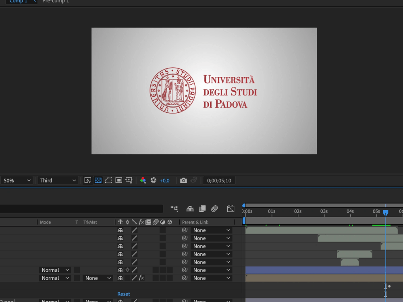Click the Motion Blur column header icon
Screen dimensions: 403x302
click(156, 222)
